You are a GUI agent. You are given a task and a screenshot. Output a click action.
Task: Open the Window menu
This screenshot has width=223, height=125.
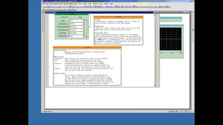[106, 4]
